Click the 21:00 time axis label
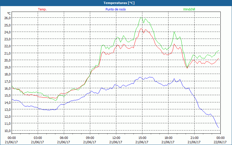 [194, 138]
